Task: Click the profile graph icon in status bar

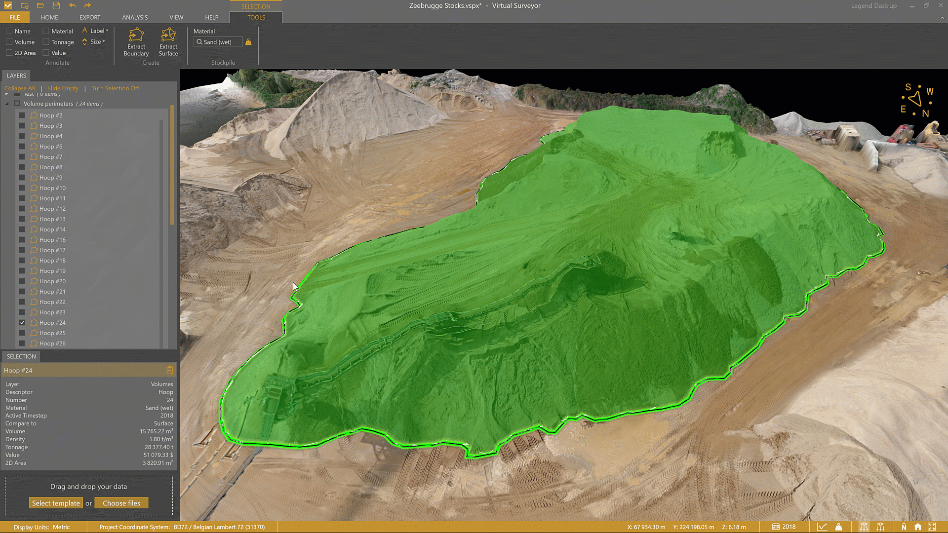Action: 822,527
